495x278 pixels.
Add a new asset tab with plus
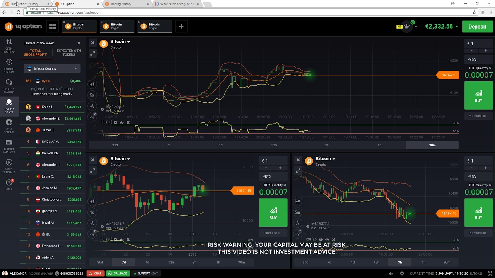click(x=181, y=26)
